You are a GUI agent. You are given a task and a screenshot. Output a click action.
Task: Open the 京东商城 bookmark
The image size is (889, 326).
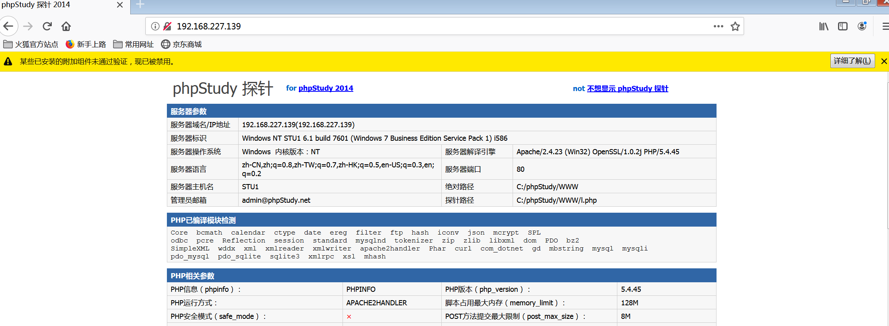coord(181,44)
